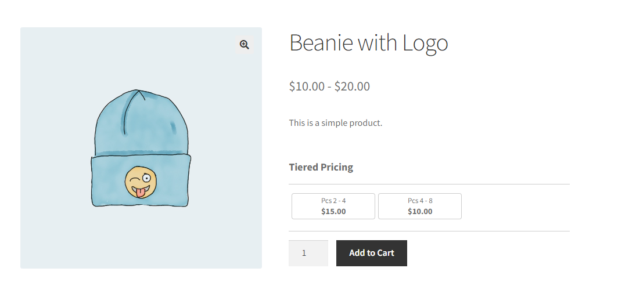Click the $20.00 upper price in range
This screenshot has height=286, width=618.
(352, 86)
